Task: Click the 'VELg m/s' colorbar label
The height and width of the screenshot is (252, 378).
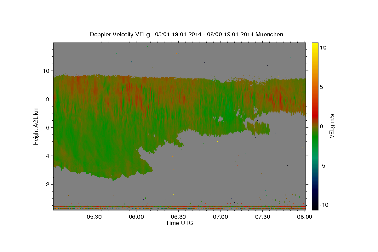Action: click(332, 126)
